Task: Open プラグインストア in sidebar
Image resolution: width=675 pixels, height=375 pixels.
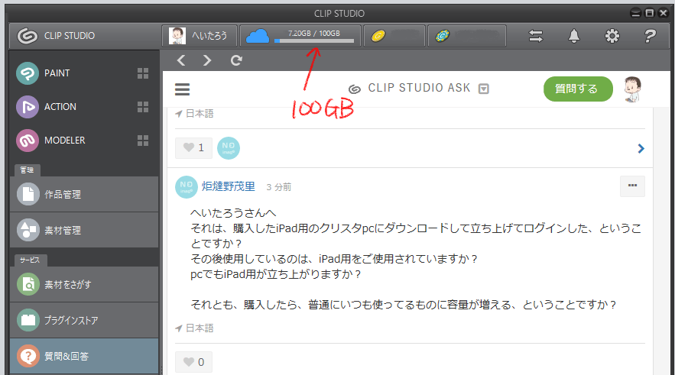Action: [84, 320]
